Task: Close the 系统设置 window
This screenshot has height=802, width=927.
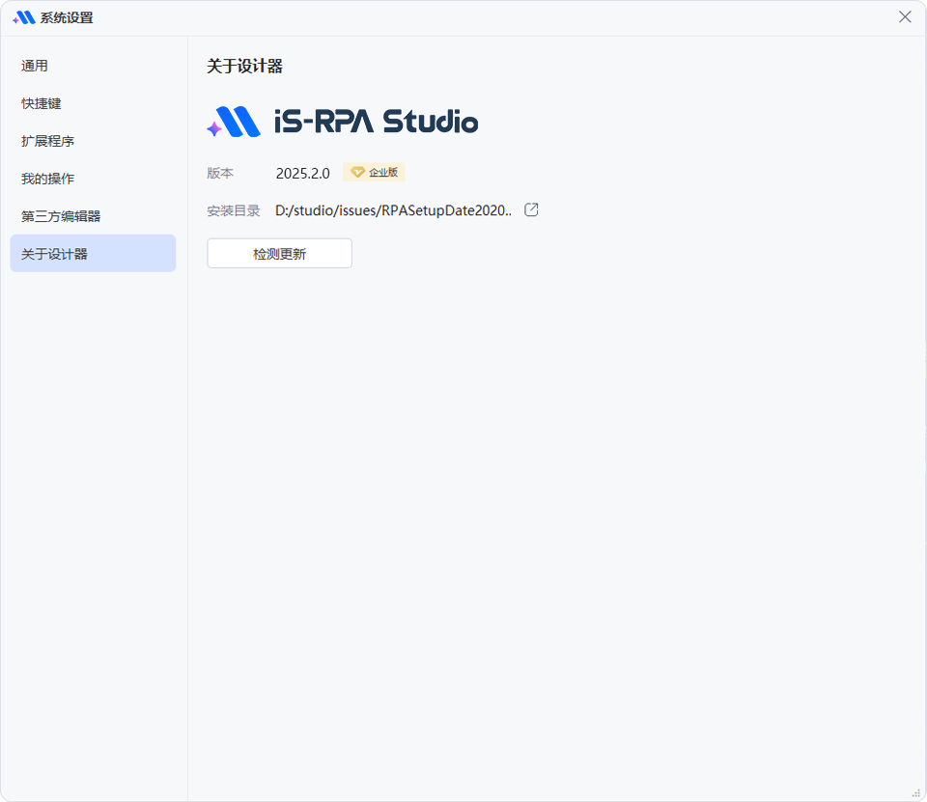Action: coord(905,17)
